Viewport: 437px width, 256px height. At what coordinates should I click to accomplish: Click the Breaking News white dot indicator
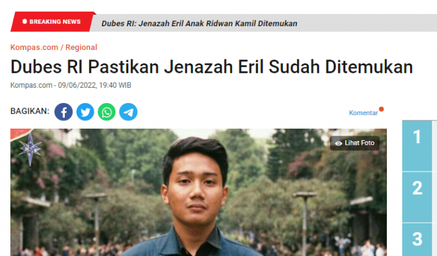(25, 21)
